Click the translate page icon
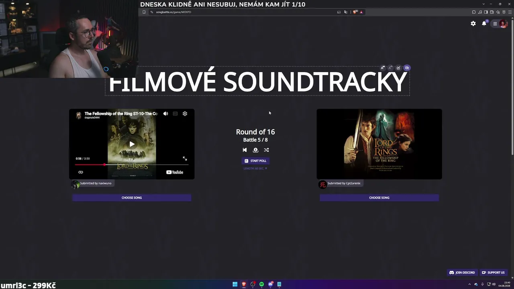 coord(346,12)
